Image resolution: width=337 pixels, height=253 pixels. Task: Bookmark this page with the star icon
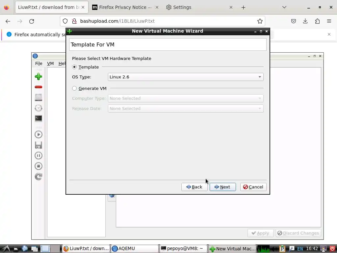pyautogui.click(x=260, y=21)
